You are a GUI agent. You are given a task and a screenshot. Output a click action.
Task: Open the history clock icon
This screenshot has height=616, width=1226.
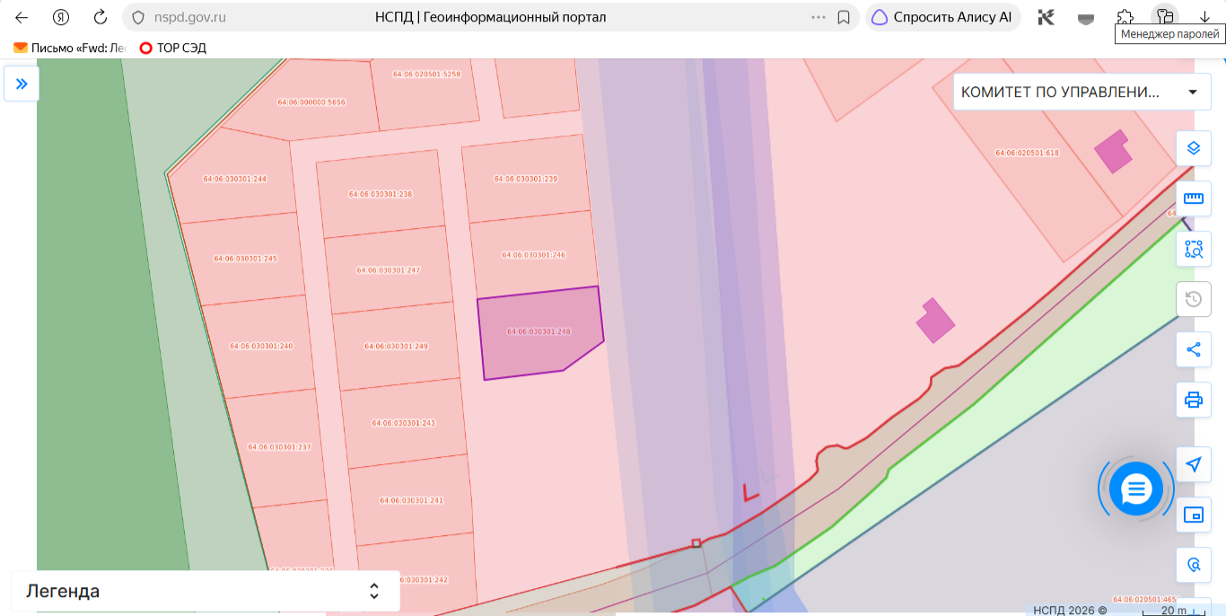pyautogui.click(x=1194, y=299)
